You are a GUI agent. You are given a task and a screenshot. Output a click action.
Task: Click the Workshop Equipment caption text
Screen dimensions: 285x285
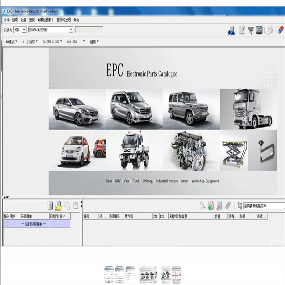(206, 181)
